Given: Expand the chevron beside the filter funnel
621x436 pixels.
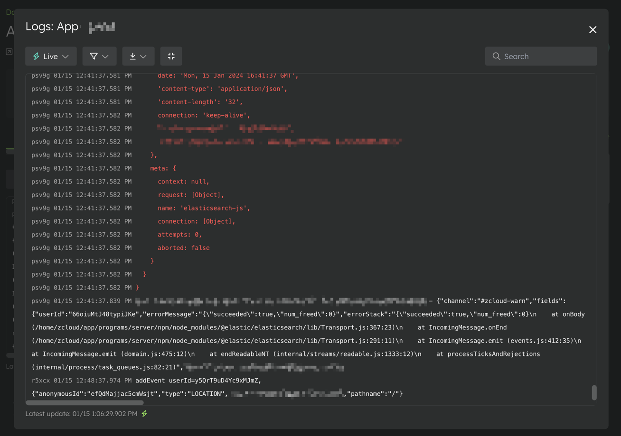Looking at the screenshot, I should (105, 56).
